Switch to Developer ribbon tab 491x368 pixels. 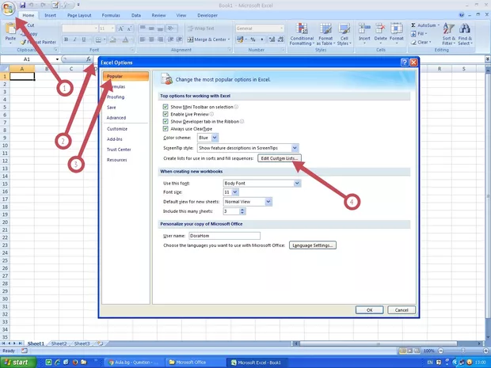(207, 15)
